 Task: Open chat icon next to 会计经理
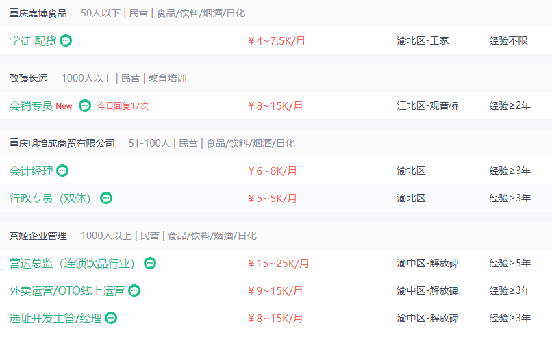(62, 171)
